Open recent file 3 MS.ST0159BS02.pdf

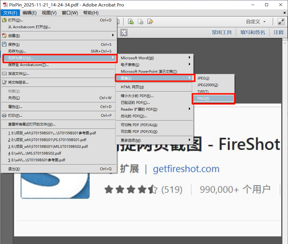(x=59, y=147)
